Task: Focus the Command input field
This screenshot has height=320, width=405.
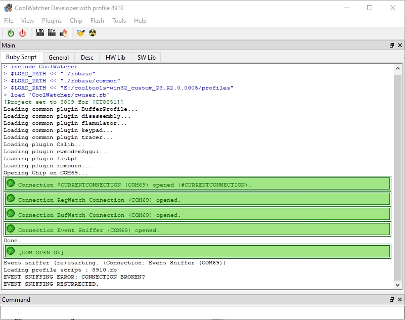Action: pyautogui.click(x=202, y=312)
